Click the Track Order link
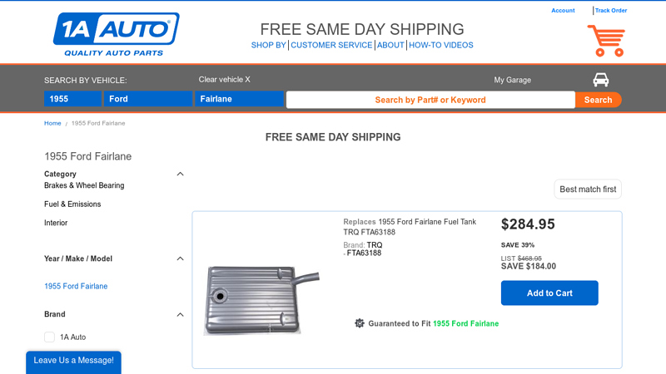 click(x=611, y=11)
